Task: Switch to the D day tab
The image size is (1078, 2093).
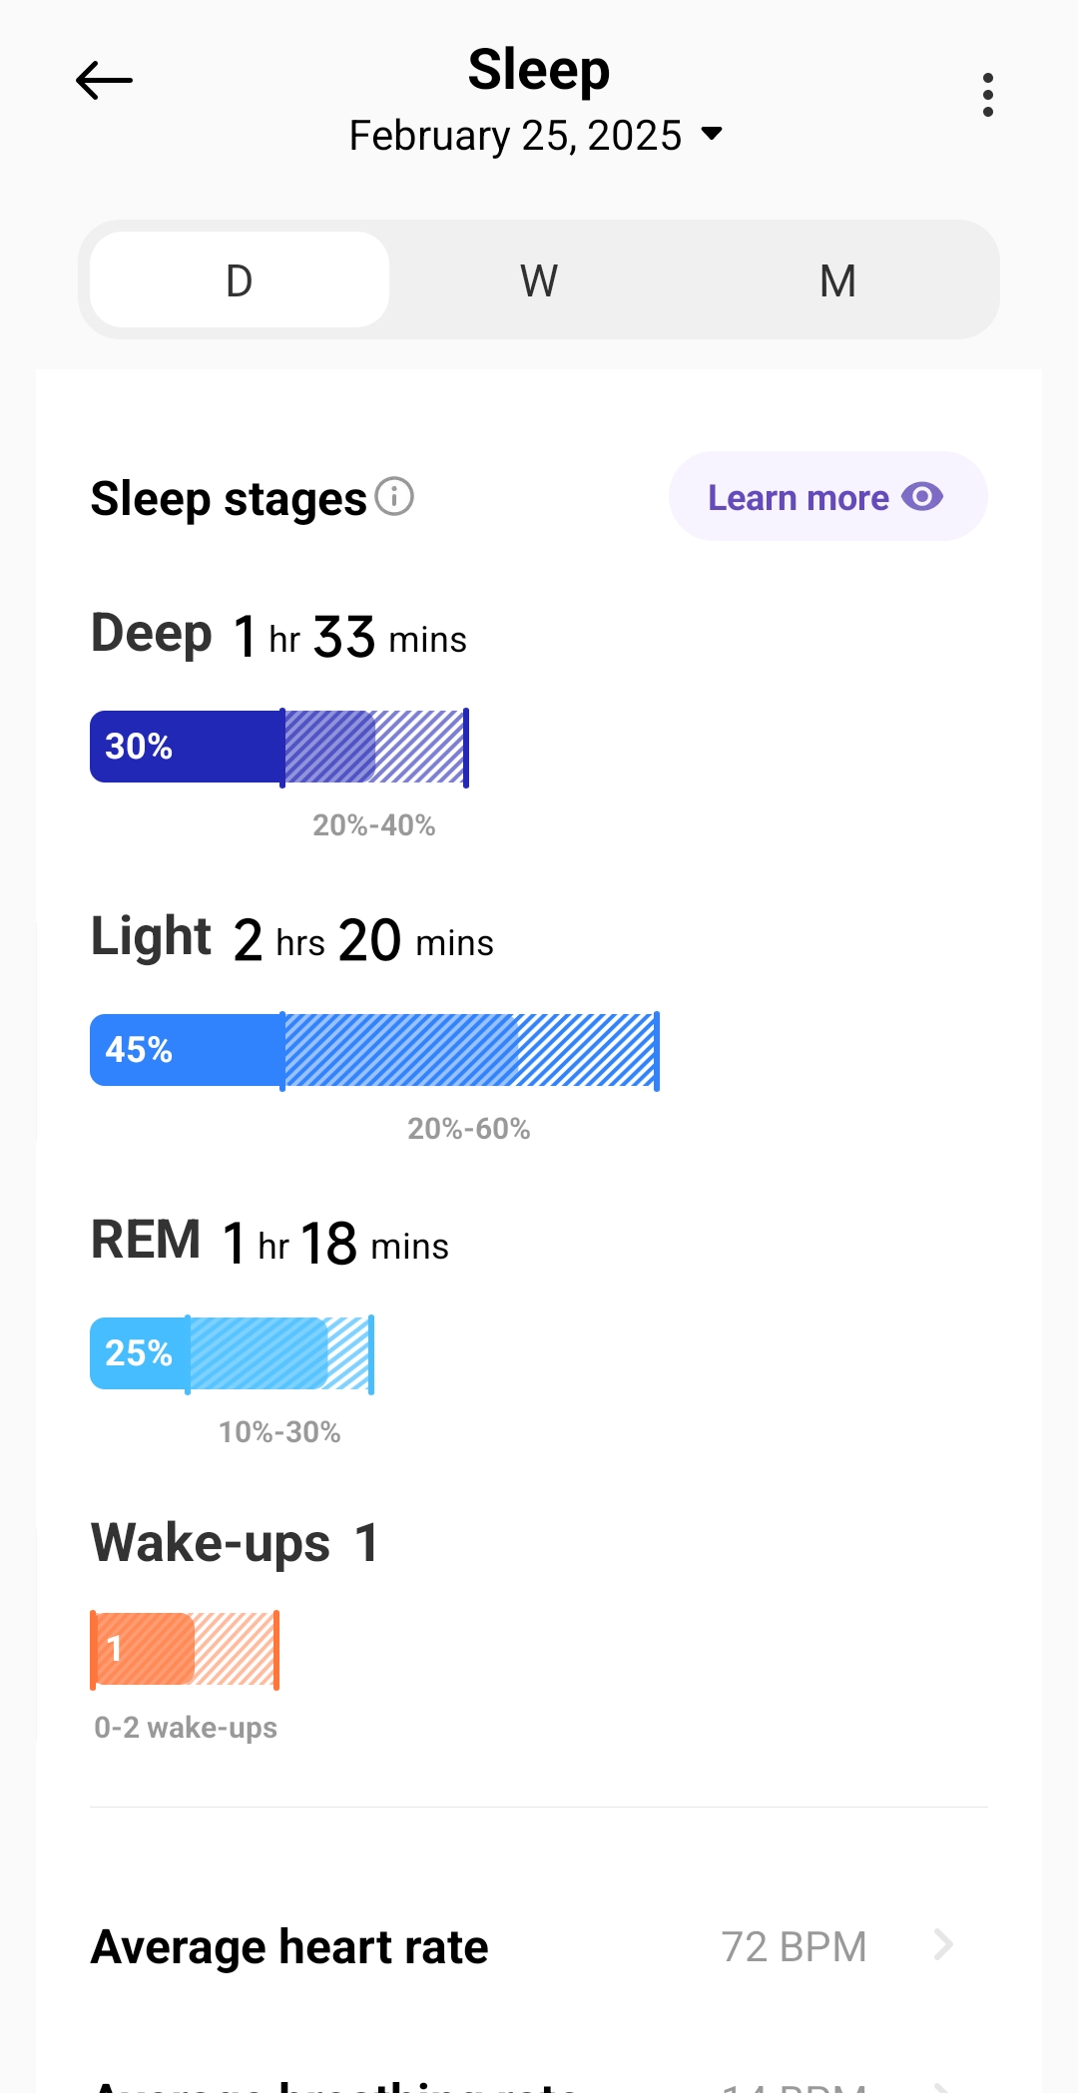Action: click(x=240, y=280)
